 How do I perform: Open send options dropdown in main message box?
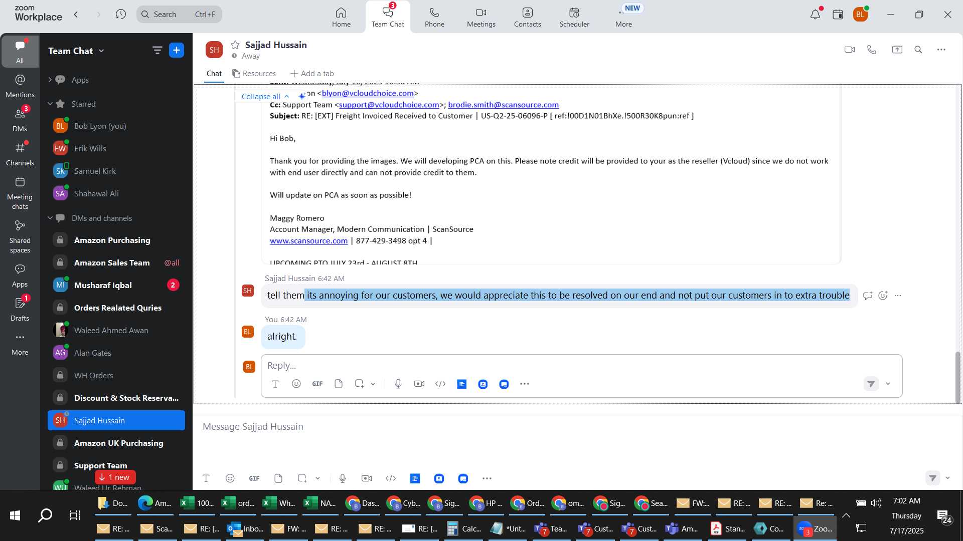pos(947,478)
